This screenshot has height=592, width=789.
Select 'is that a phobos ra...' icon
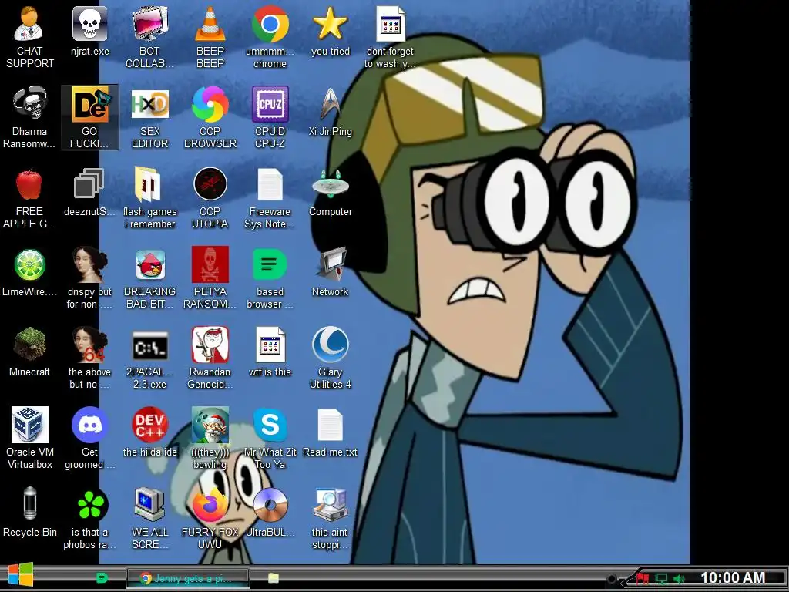[89, 518]
